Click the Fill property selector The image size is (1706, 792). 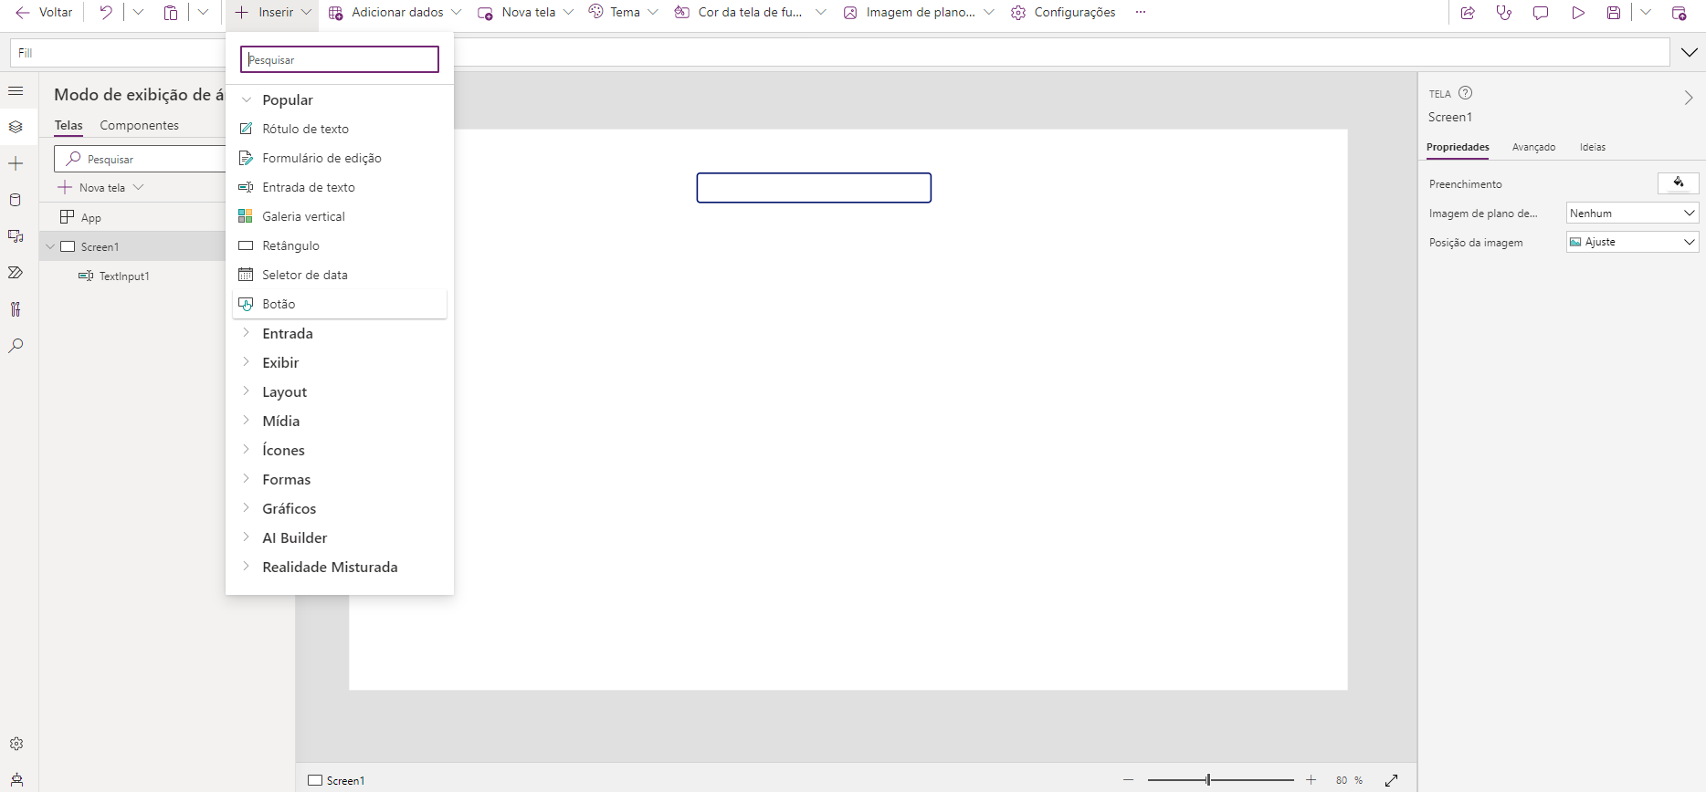pyautogui.click(x=117, y=53)
